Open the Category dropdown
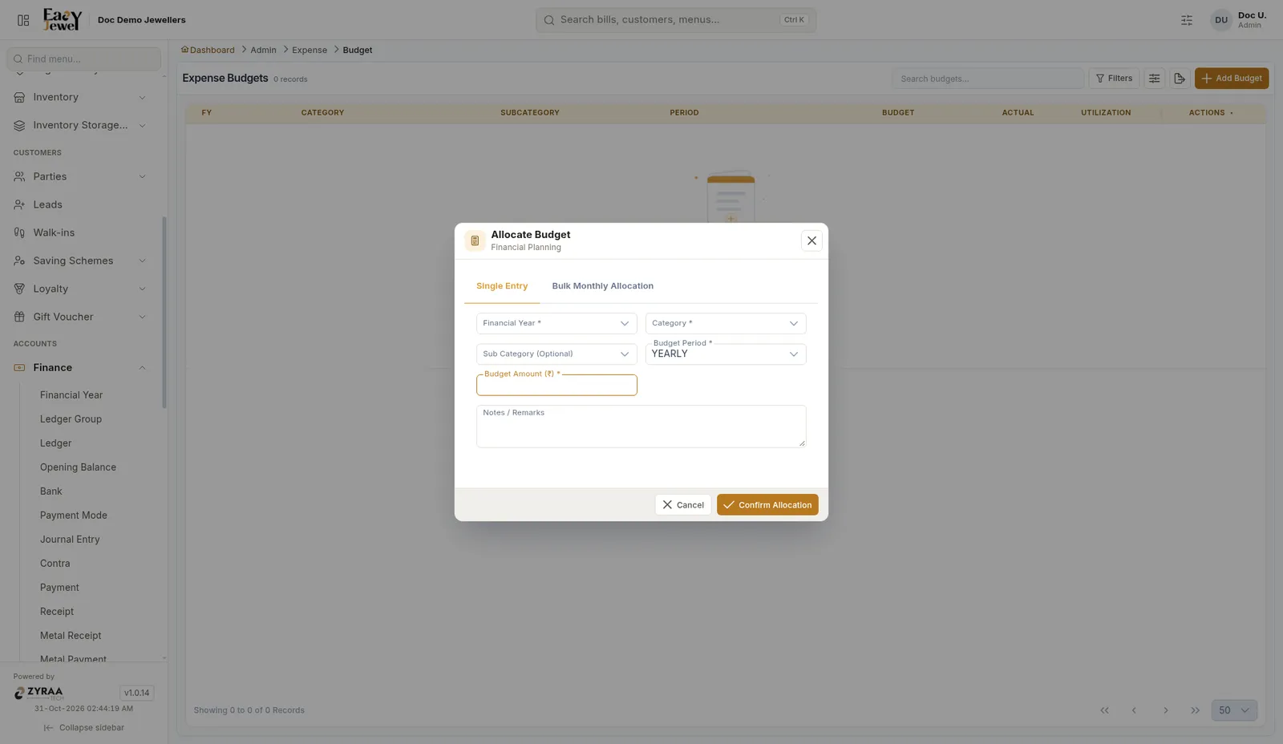The image size is (1283, 744). tap(726, 323)
